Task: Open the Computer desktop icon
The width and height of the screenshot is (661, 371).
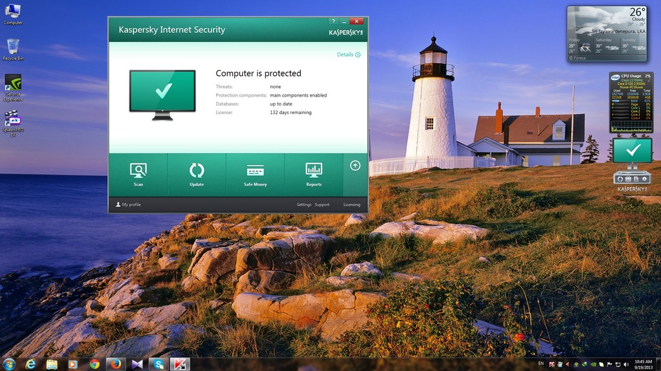Action: 13,14
